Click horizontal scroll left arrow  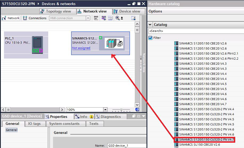point(3,110)
